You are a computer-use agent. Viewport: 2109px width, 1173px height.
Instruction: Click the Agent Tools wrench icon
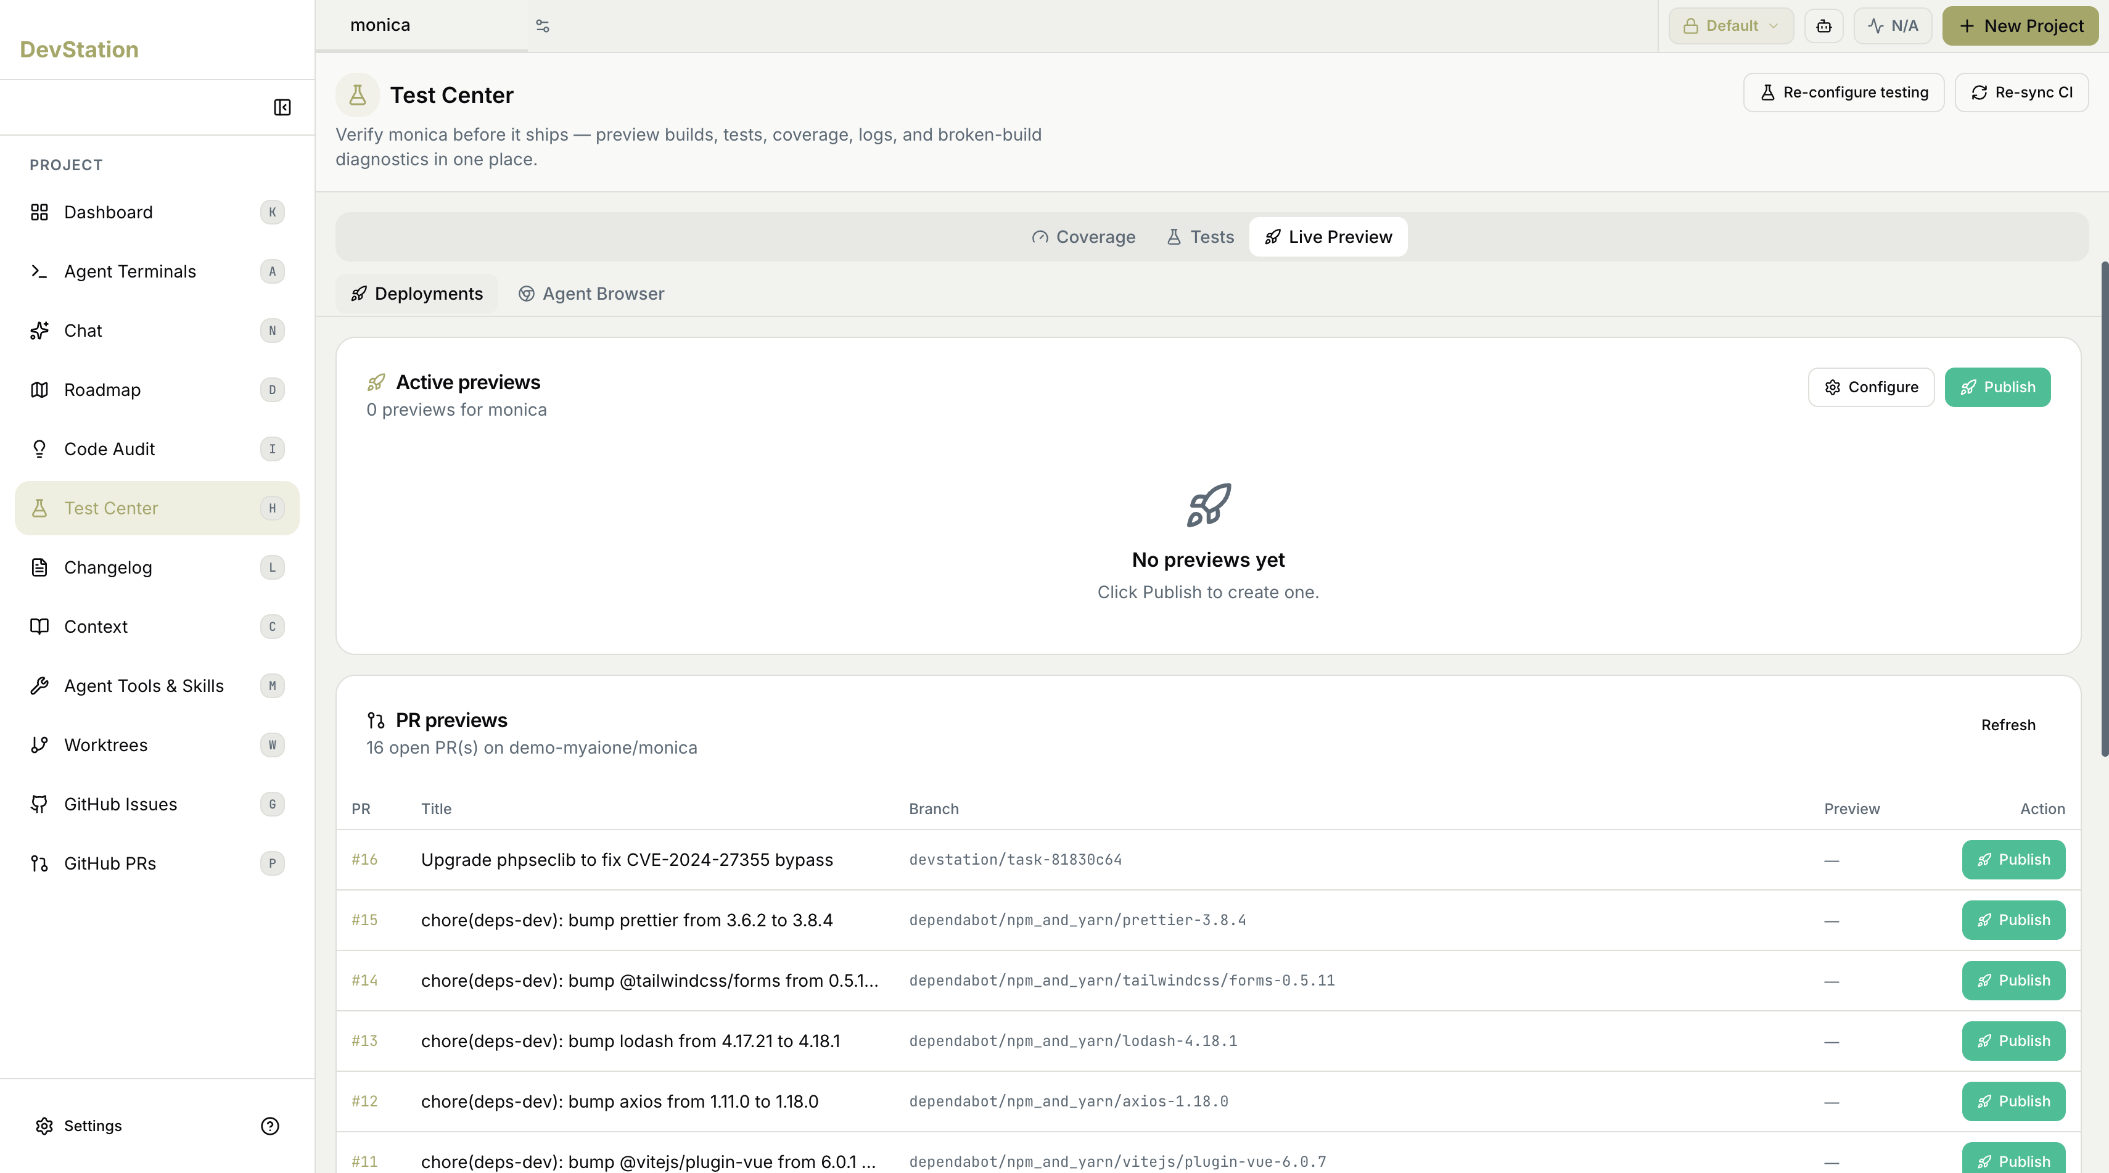pos(39,686)
